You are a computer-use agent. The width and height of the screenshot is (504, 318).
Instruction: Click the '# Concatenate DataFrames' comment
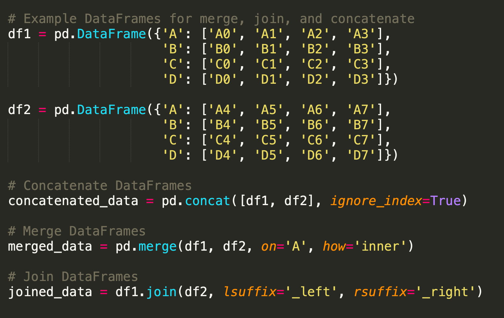(100, 186)
